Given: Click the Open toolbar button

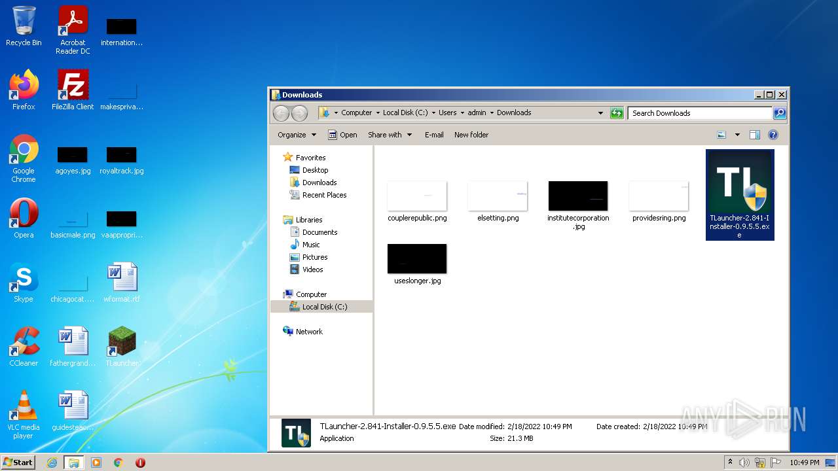Looking at the screenshot, I should (342, 135).
